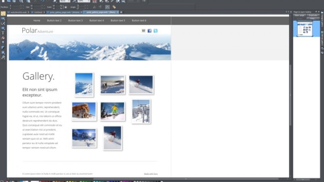This screenshot has height=182, width=324.
Task: Click the email icon in page header
Action: [144, 31]
